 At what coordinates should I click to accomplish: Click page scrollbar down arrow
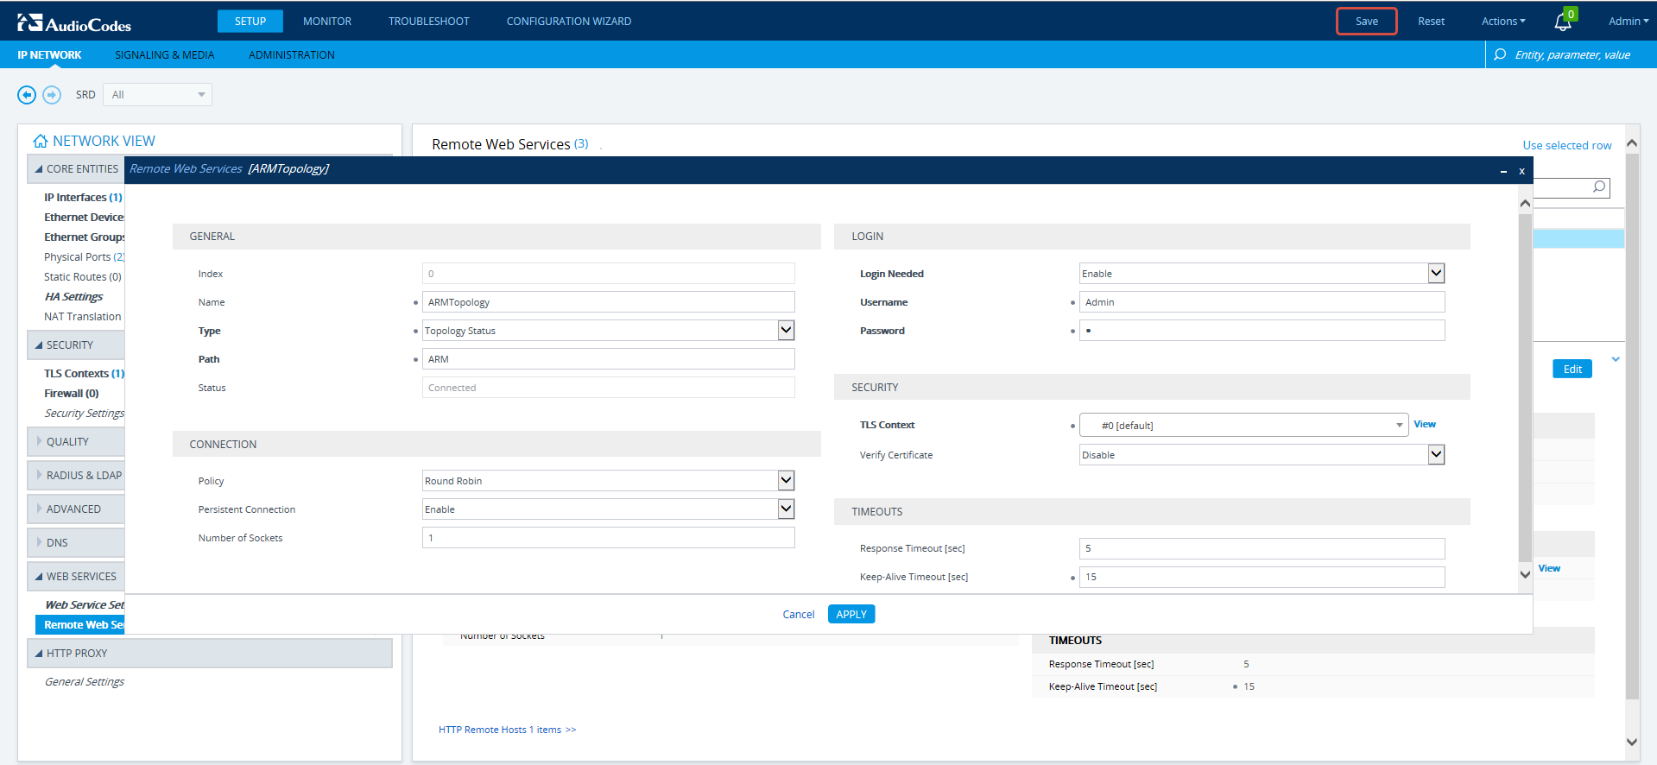(1632, 742)
